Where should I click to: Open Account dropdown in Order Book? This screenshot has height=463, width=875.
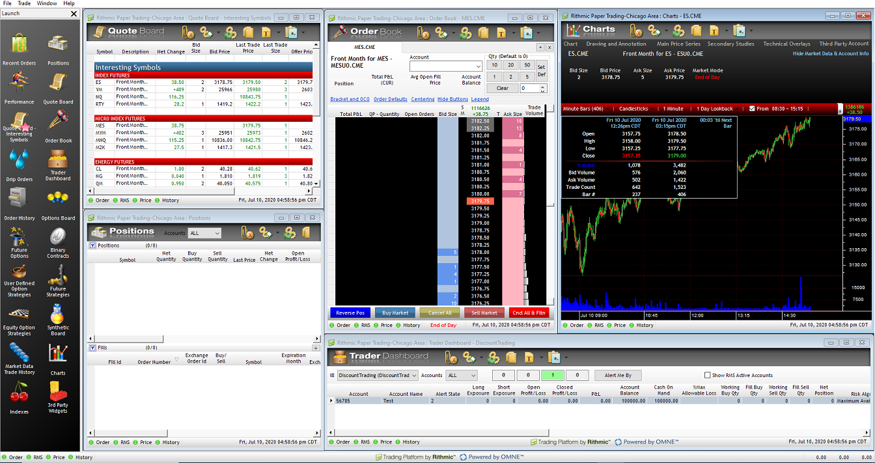pos(446,66)
